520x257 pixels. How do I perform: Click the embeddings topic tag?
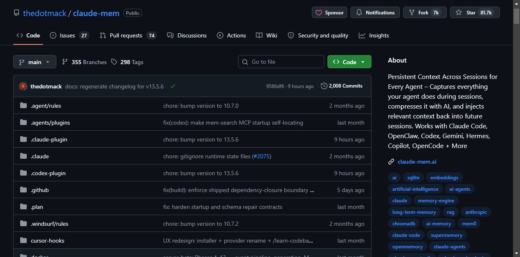tap(444, 178)
